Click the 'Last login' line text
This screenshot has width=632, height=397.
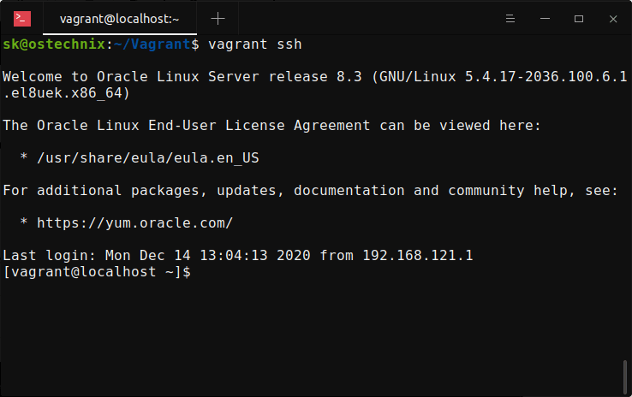tap(238, 255)
